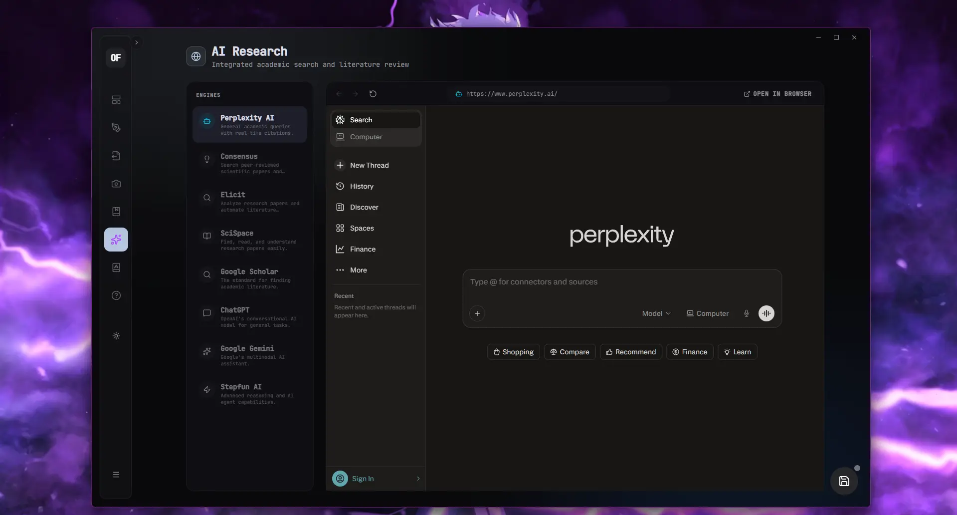The height and width of the screenshot is (515, 957).
Task: Click the Sign In chevron arrow
Action: 418,479
